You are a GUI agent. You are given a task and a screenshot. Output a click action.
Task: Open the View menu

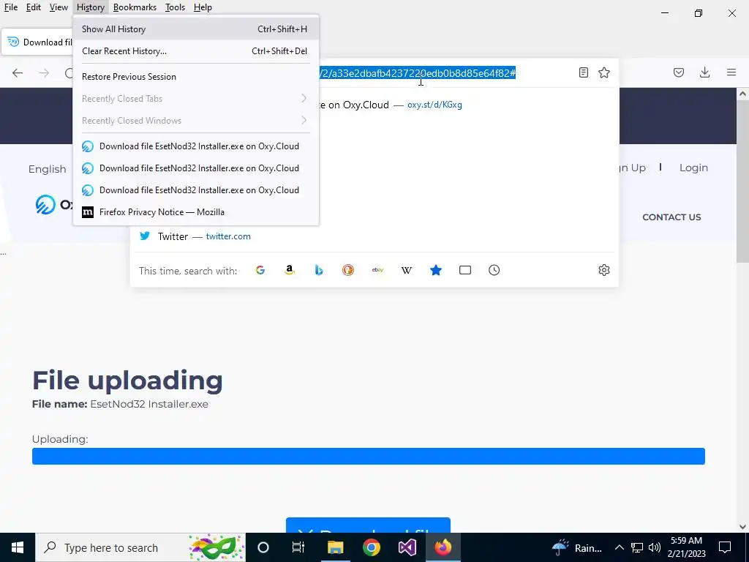point(59,7)
